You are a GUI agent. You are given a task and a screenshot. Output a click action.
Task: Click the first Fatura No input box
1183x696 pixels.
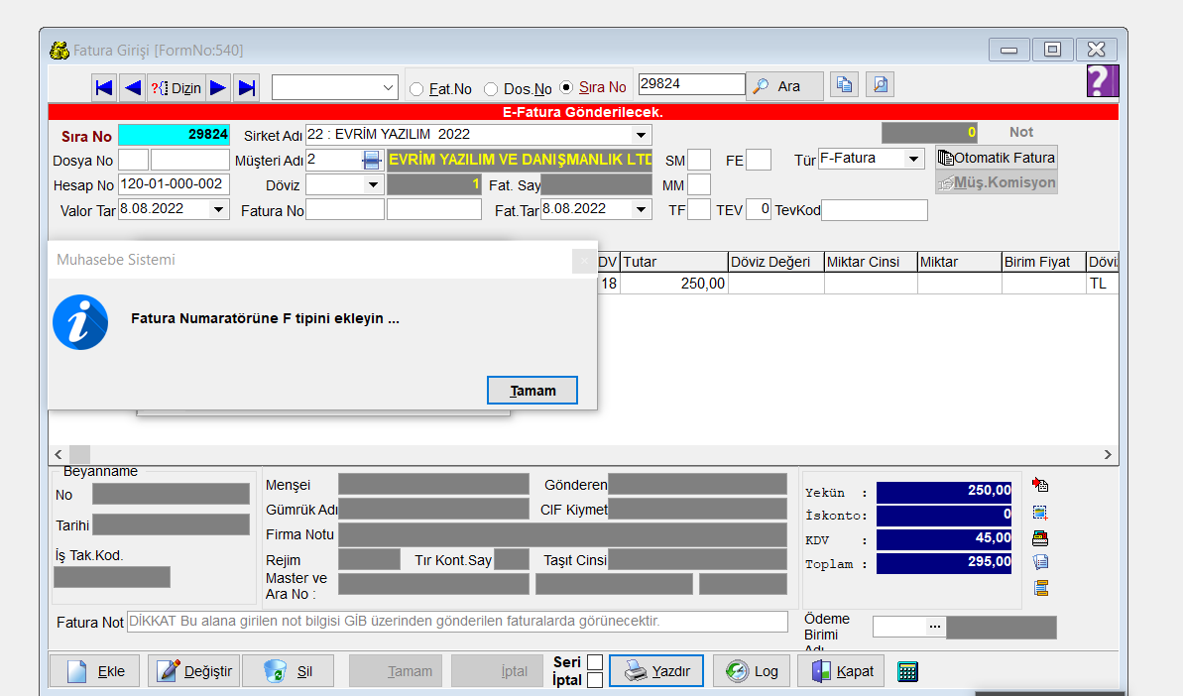point(345,209)
